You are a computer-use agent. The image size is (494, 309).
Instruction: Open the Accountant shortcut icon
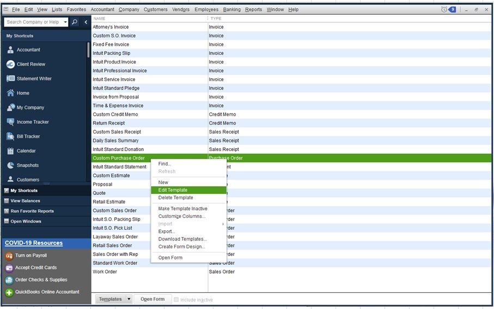[x=10, y=49]
